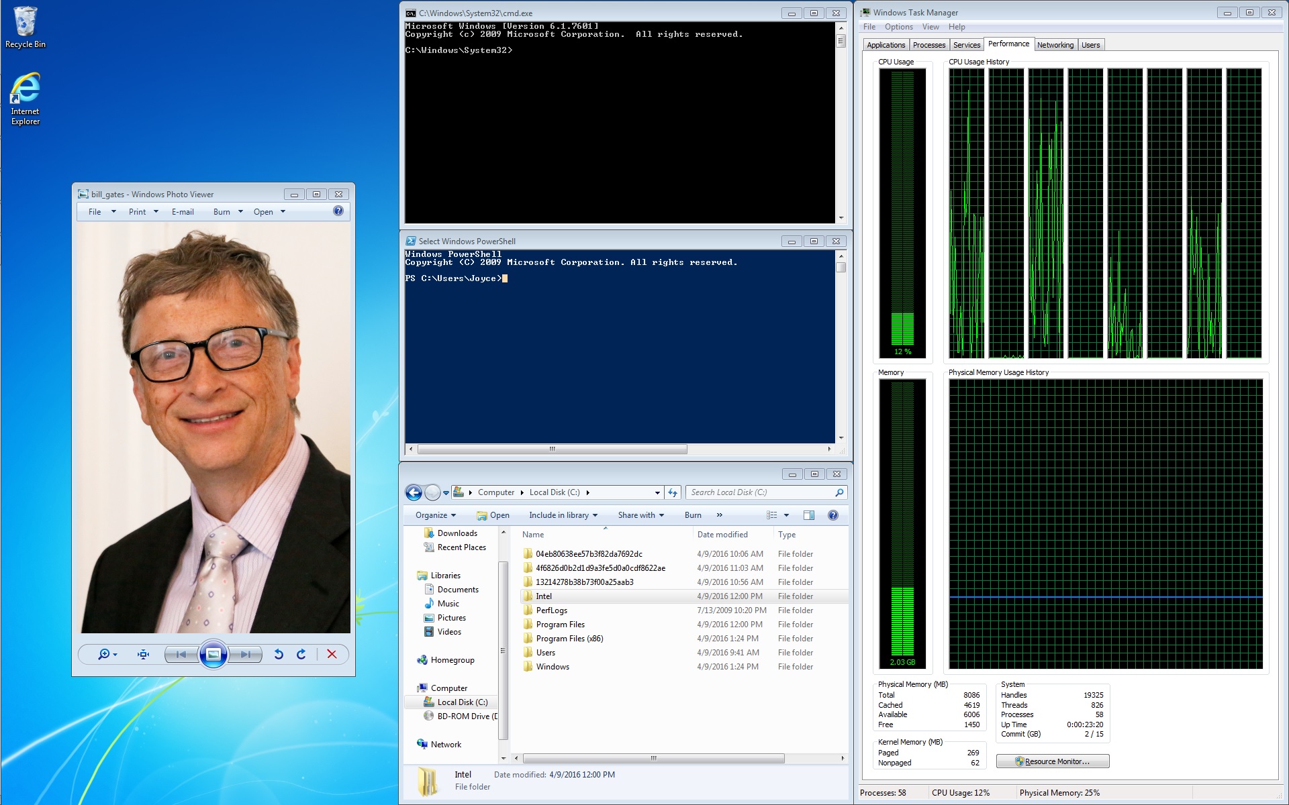Click the Photo Viewer zoom magnifier icon
The width and height of the screenshot is (1289, 805).
(103, 654)
